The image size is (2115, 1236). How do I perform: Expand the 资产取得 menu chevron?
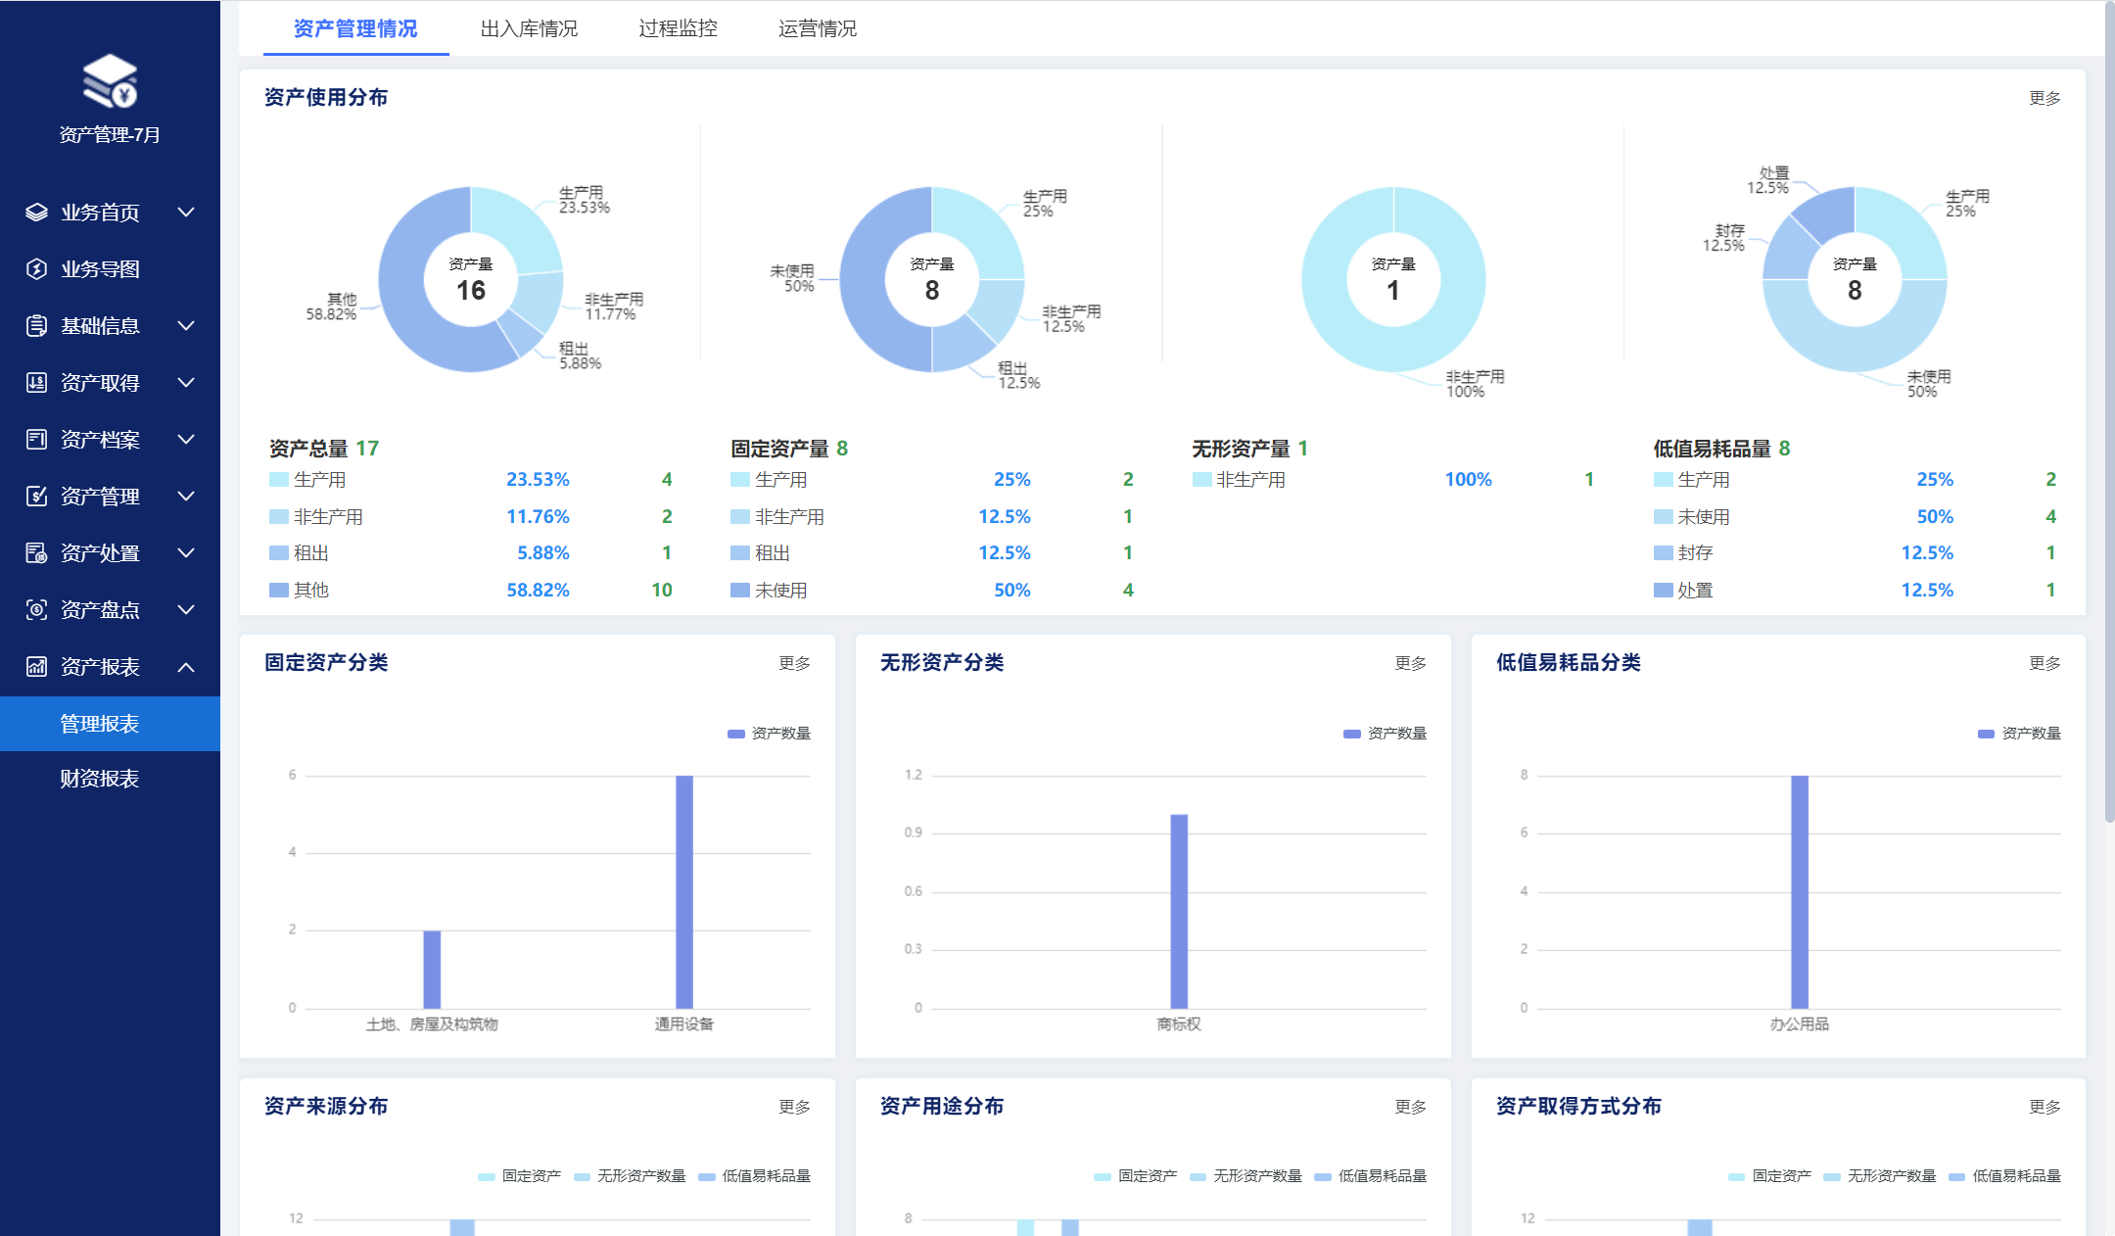click(x=186, y=383)
